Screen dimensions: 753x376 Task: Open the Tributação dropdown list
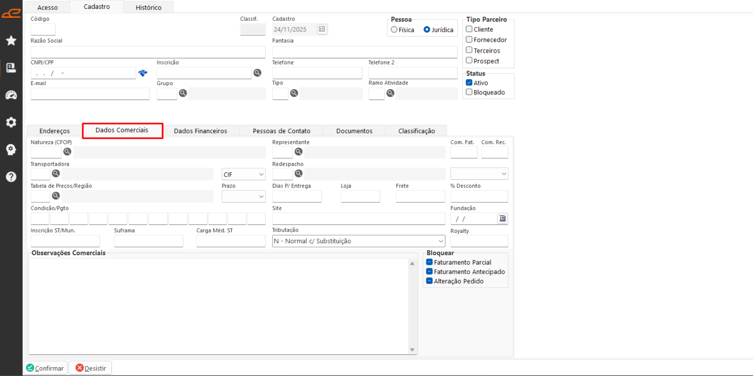358,241
